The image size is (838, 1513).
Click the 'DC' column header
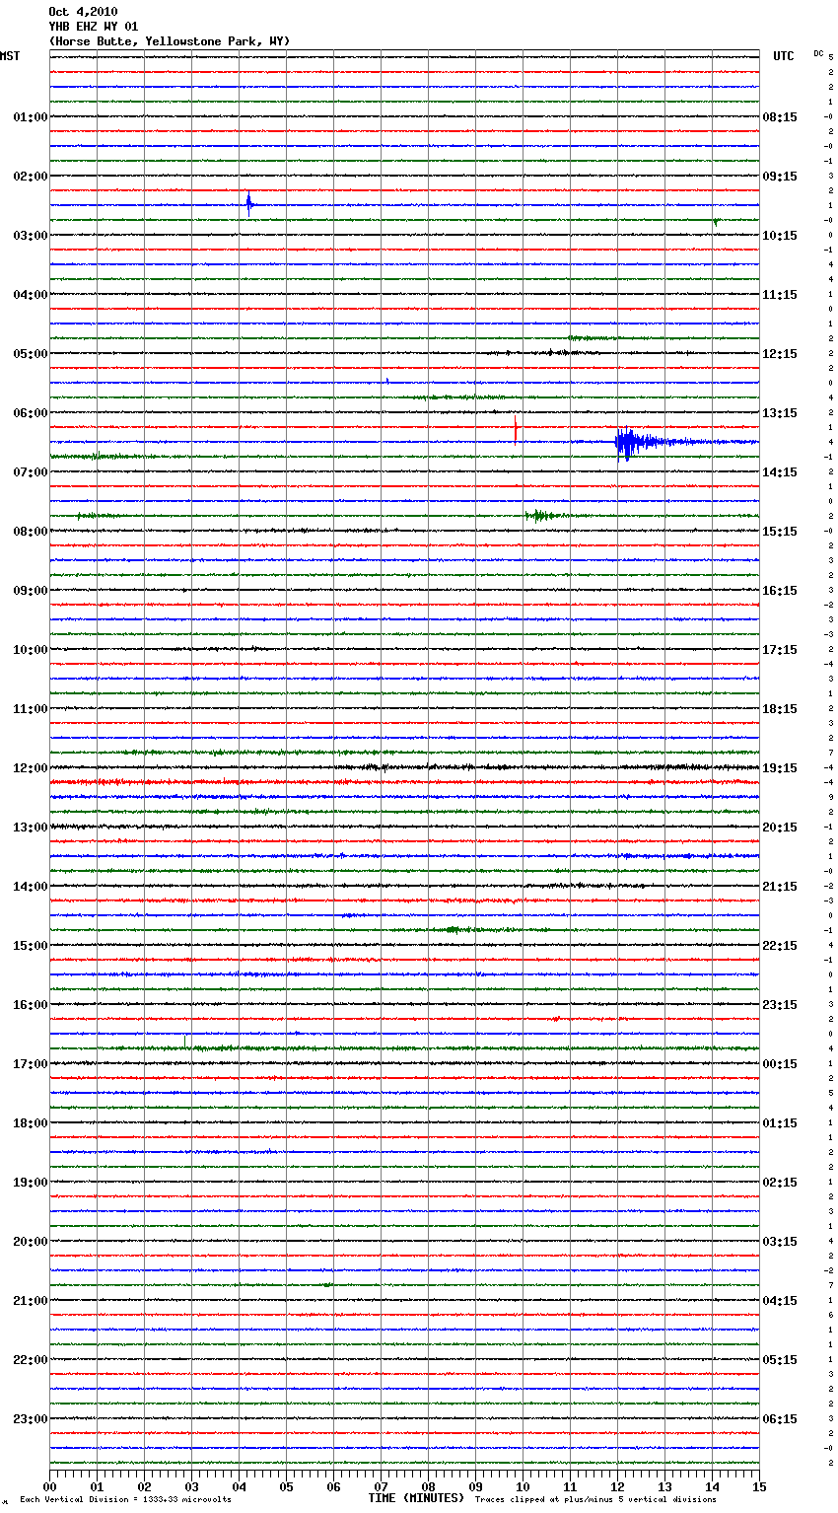point(818,53)
